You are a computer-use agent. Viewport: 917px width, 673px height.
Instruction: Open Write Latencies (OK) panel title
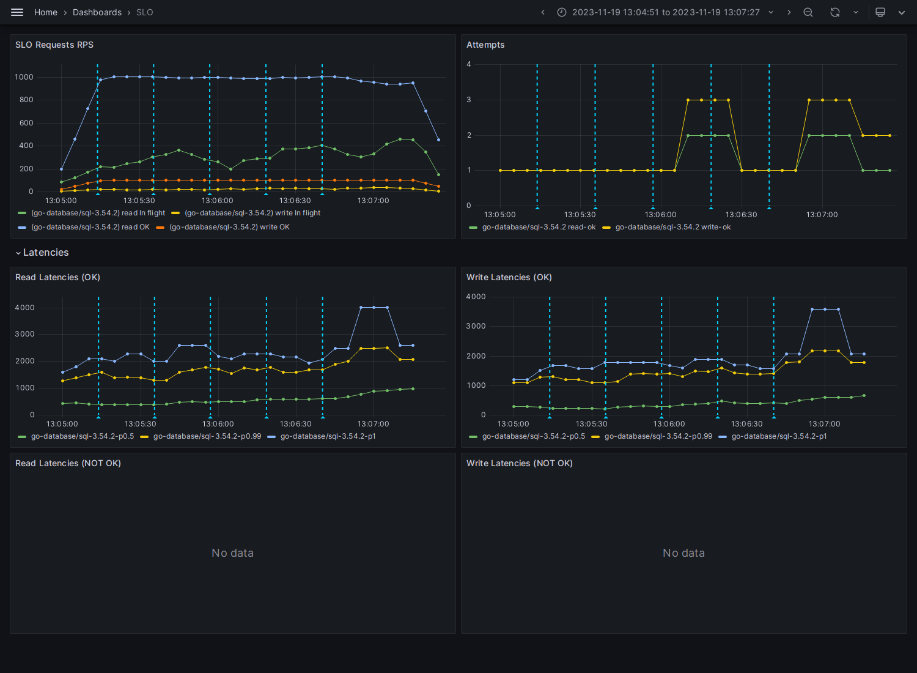[x=509, y=277]
